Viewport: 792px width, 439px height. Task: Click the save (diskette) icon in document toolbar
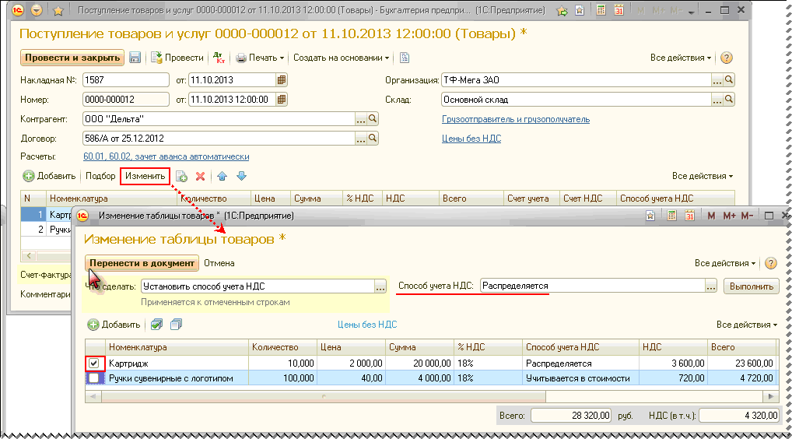click(x=135, y=58)
